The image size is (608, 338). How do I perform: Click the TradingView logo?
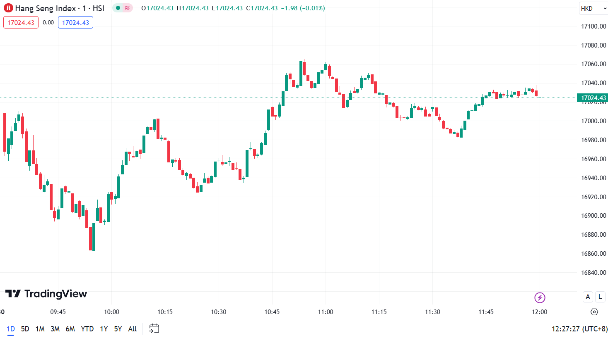point(46,294)
